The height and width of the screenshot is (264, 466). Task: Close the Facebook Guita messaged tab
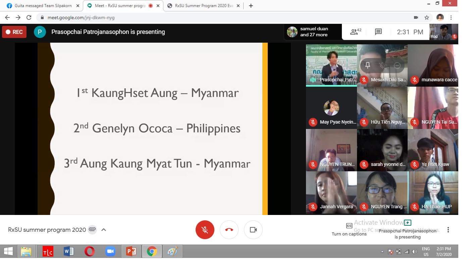(x=78, y=6)
